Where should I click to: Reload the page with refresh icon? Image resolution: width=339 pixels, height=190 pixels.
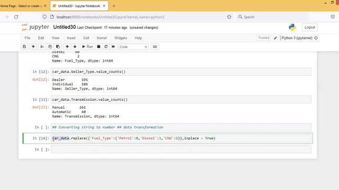pos(16,17)
